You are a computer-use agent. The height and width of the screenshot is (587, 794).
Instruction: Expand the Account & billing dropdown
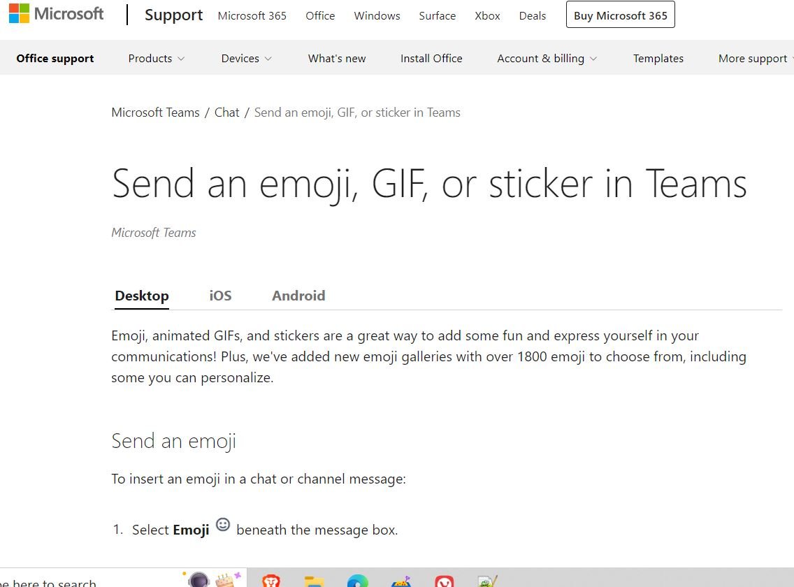coord(547,58)
